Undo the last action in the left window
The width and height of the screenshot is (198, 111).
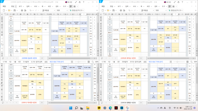coord(31,10)
